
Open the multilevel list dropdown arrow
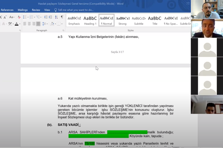tap(41, 17)
